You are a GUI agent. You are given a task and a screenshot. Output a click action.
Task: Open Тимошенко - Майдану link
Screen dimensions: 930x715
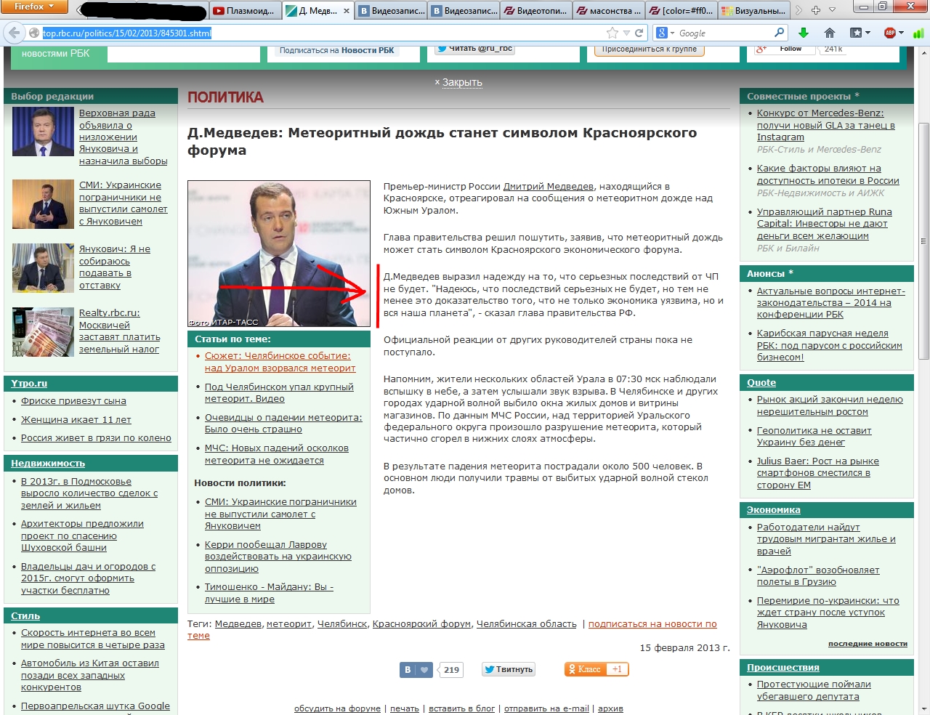coord(269,593)
